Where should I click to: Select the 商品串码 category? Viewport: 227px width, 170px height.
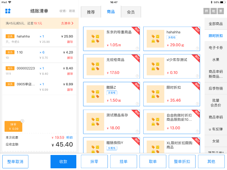[216, 117]
